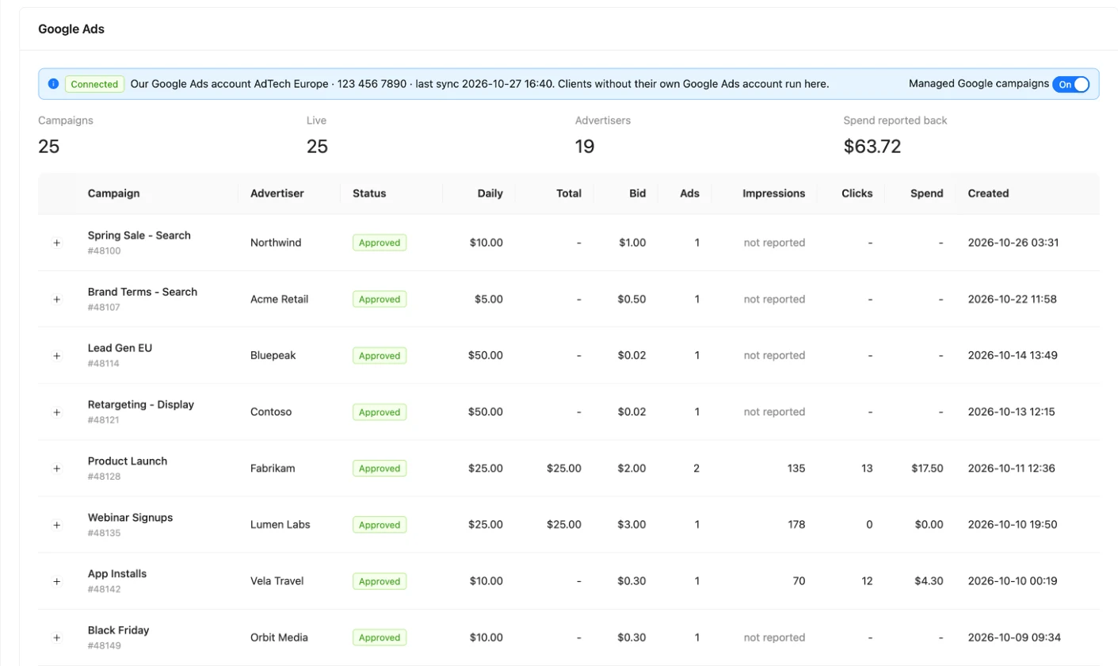Click the Acme Retail advertiser cell
Viewport: 1118px width, 666px height.
click(280, 299)
